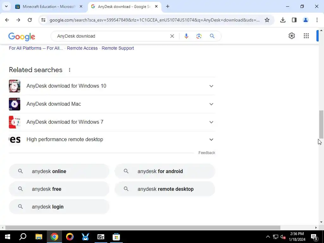Open Windows taskbar search

point(23,237)
